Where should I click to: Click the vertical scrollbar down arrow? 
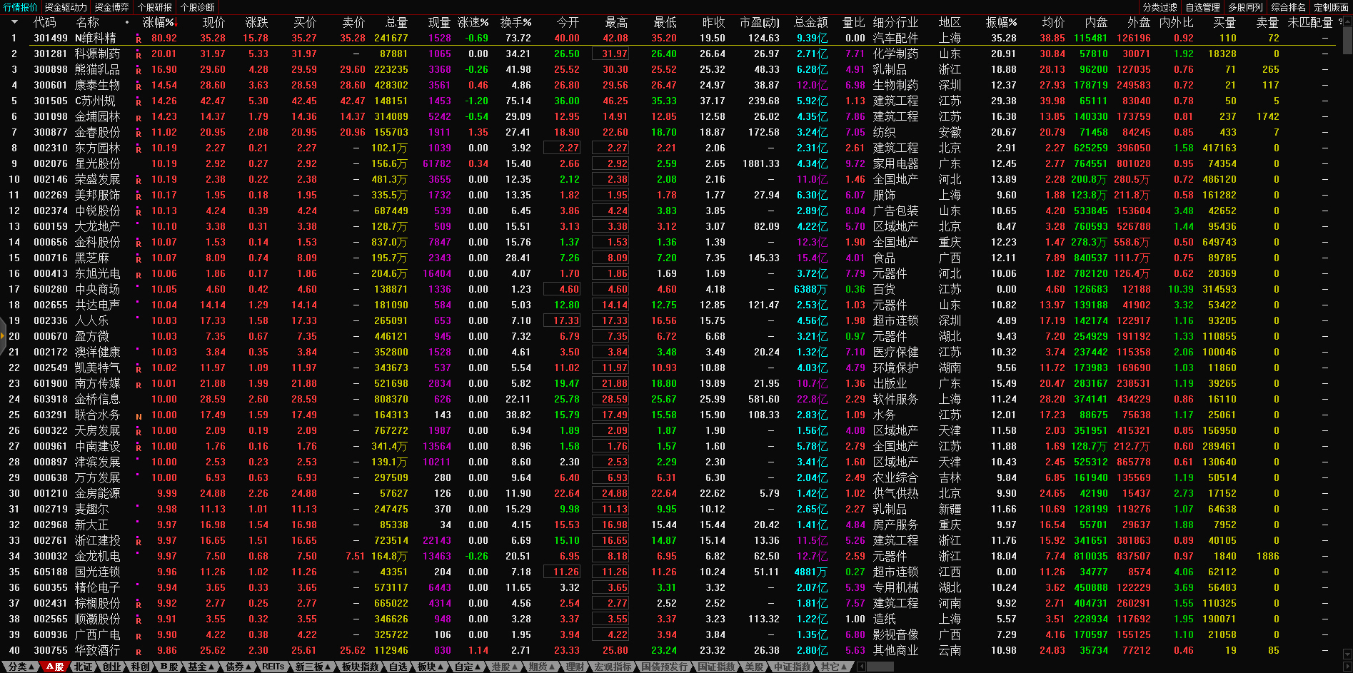point(1347,653)
